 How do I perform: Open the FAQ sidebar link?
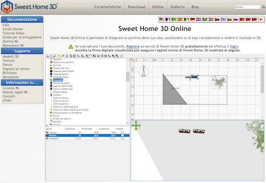tap(6, 25)
